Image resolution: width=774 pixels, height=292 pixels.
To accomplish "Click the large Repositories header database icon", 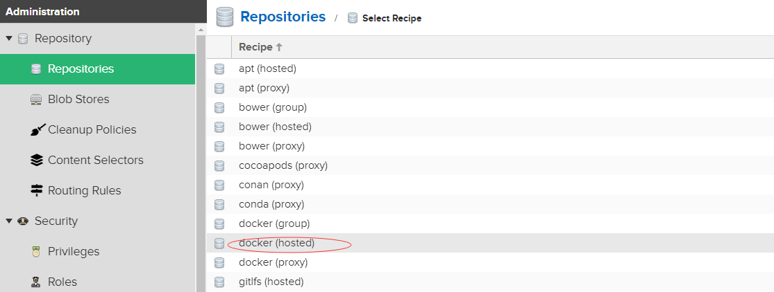I will (224, 17).
